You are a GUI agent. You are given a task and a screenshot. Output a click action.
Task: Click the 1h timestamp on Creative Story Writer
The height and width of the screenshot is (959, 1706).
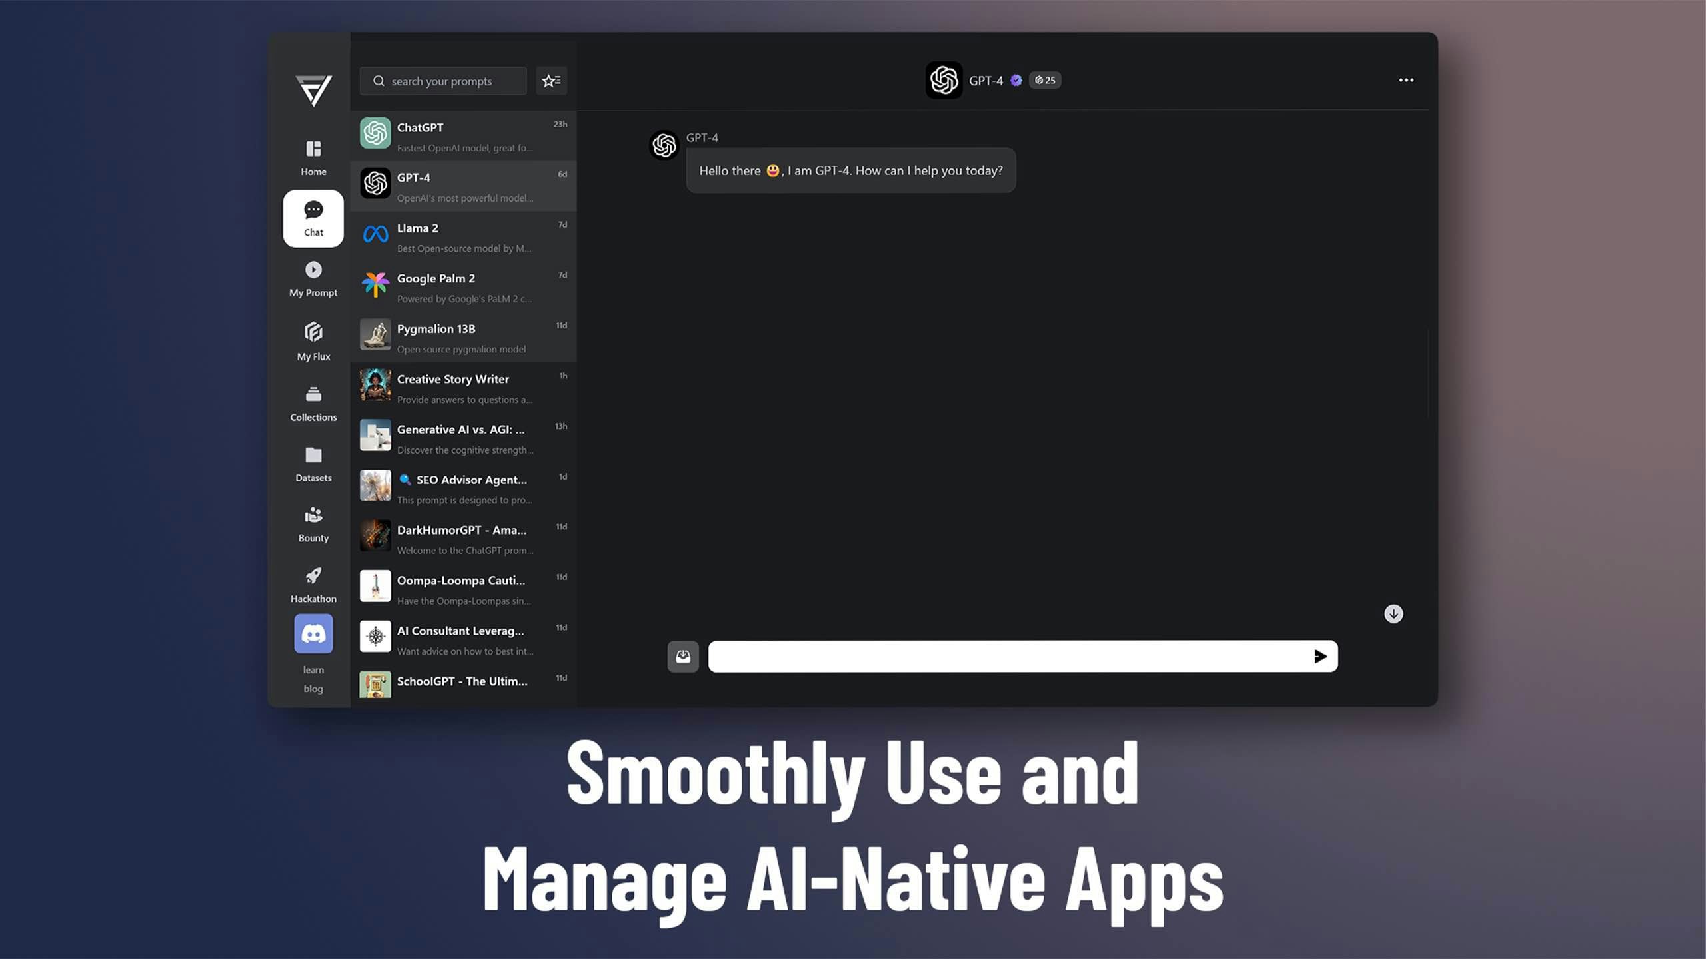563,376
